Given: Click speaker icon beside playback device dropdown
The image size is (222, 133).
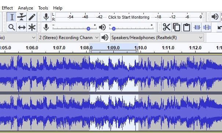Looking at the screenshot, I should [x=105, y=38].
